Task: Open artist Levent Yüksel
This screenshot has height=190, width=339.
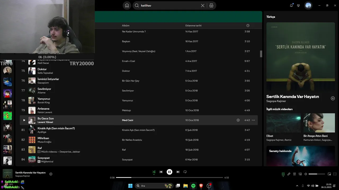Action: click(x=45, y=122)
